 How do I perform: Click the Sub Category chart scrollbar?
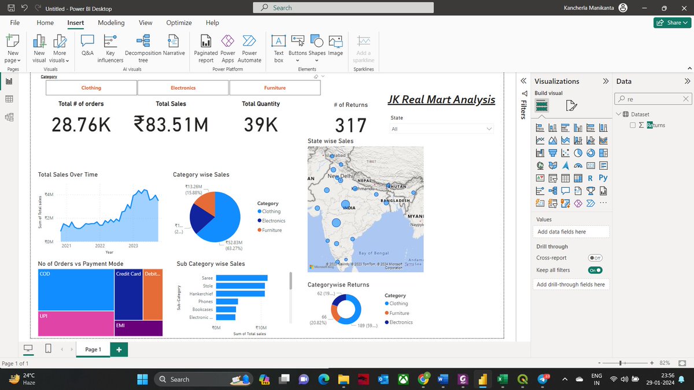point(291,281)
